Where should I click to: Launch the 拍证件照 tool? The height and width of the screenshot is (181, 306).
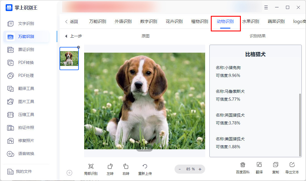click(x=27, y=128)
